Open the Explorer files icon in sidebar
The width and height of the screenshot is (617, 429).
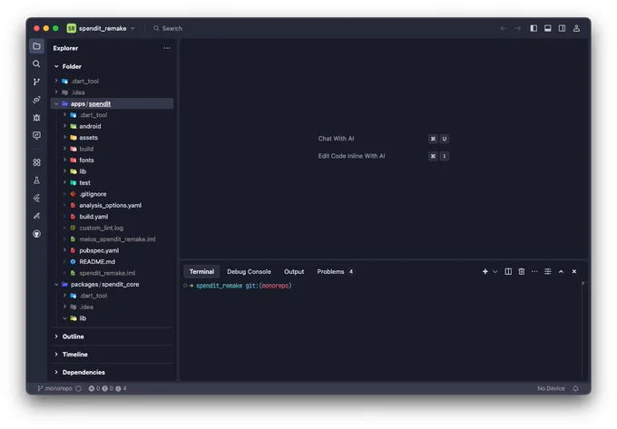(x=36, y=46)
